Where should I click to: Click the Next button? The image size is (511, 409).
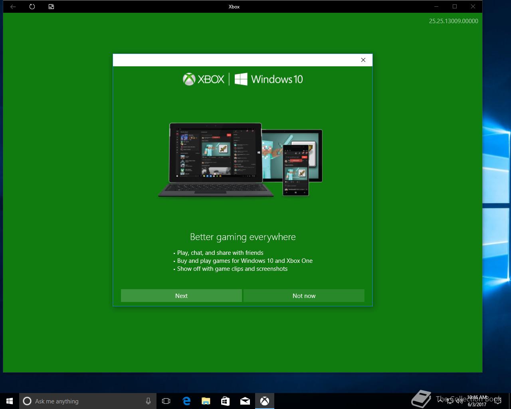click(x=181, y=296)
